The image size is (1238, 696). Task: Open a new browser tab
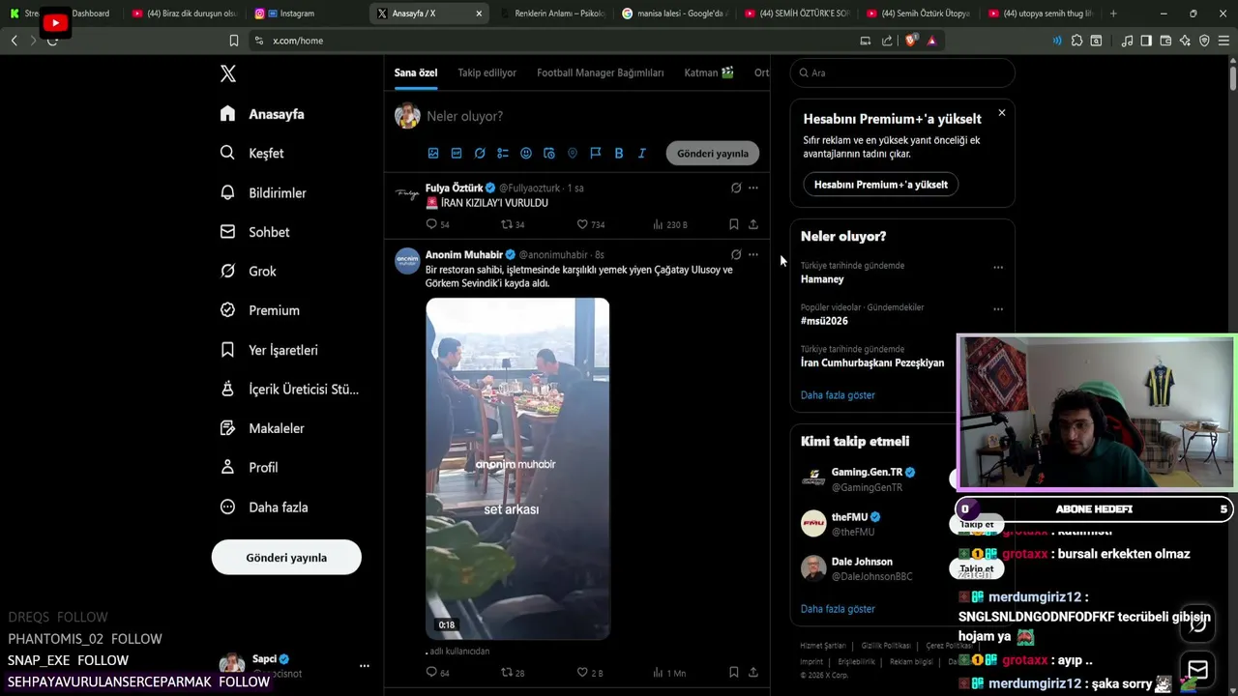click(x=1113, y=14)
